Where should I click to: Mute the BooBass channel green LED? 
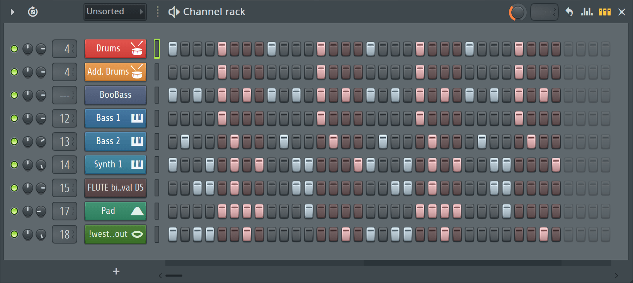click(14, 95)
